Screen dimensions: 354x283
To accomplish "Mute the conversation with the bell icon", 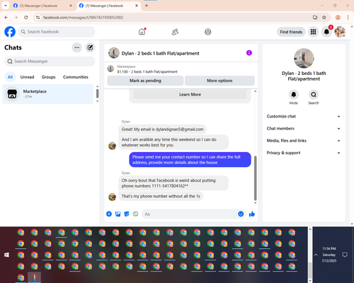I will click(294, 95).
